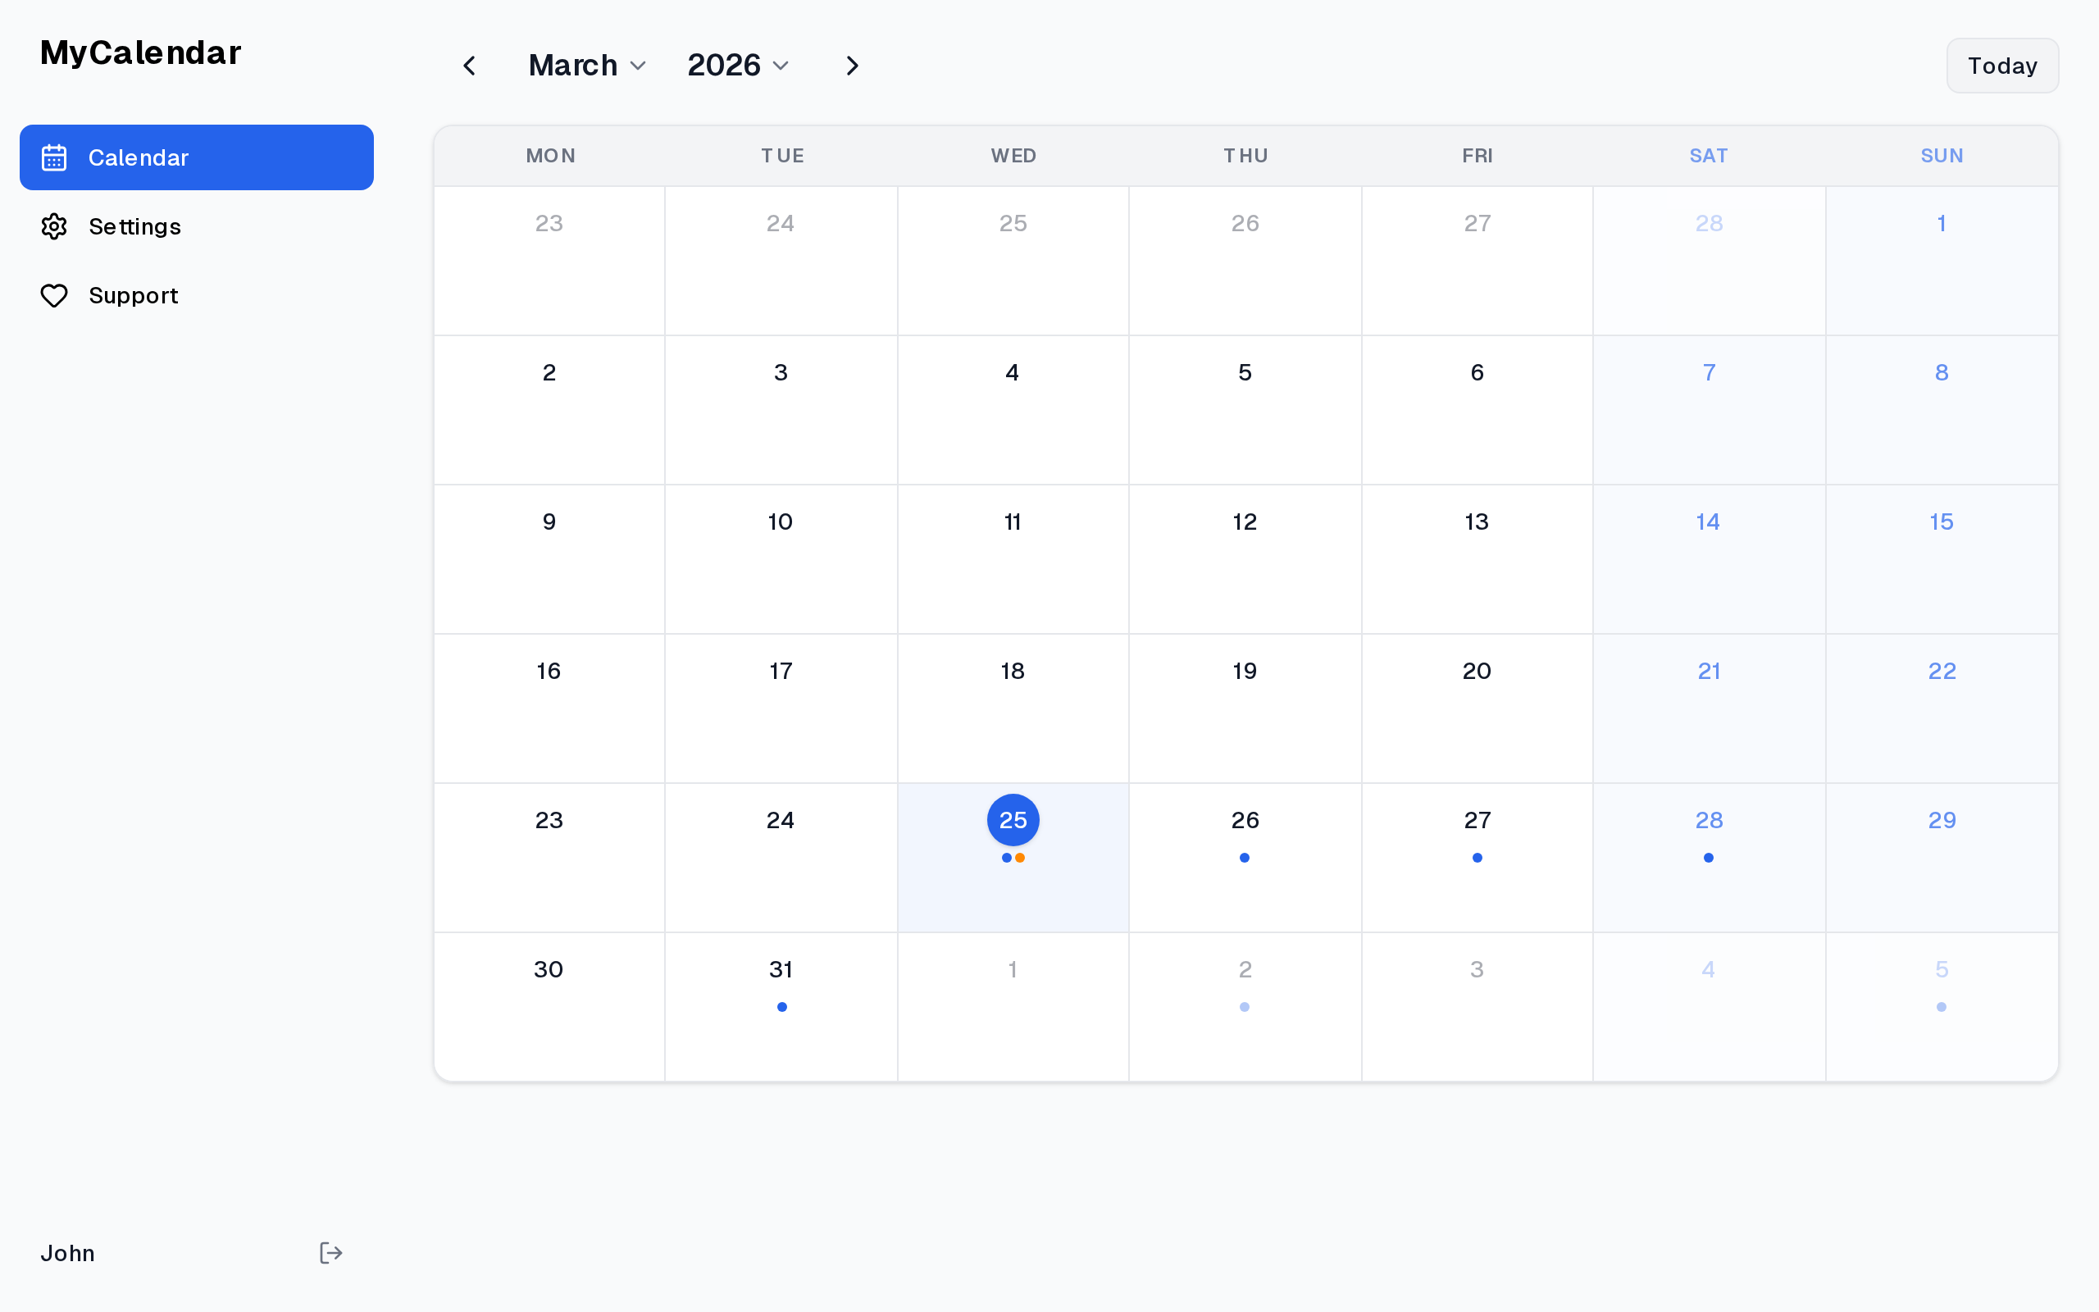This screenshot has width=2099, height=1312.
Task: Select Saturday March 14 in the calendar
Action: pyautogui.click(x=1708, y=522)
